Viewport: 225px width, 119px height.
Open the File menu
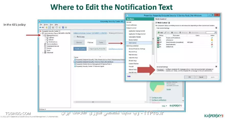click(41, 25)
